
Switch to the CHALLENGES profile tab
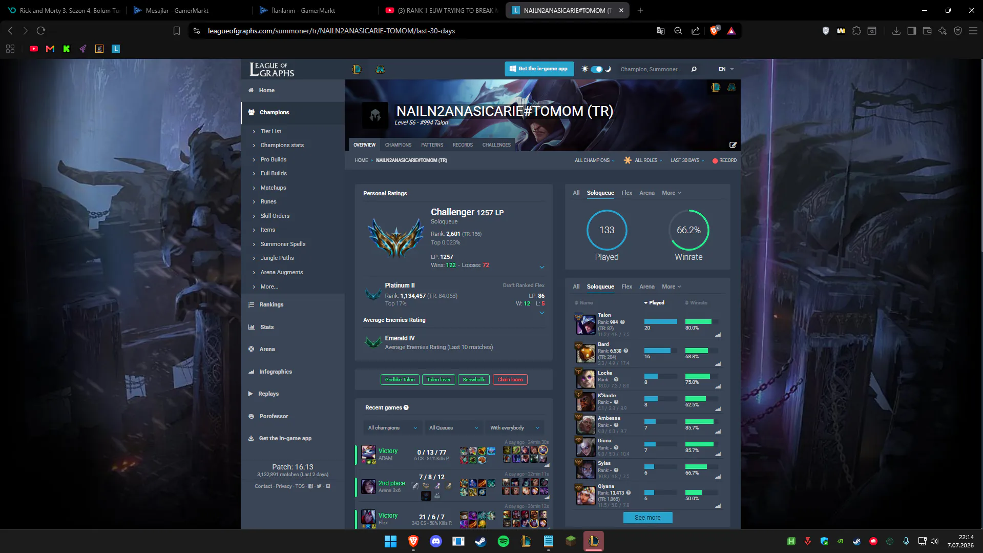496,145
